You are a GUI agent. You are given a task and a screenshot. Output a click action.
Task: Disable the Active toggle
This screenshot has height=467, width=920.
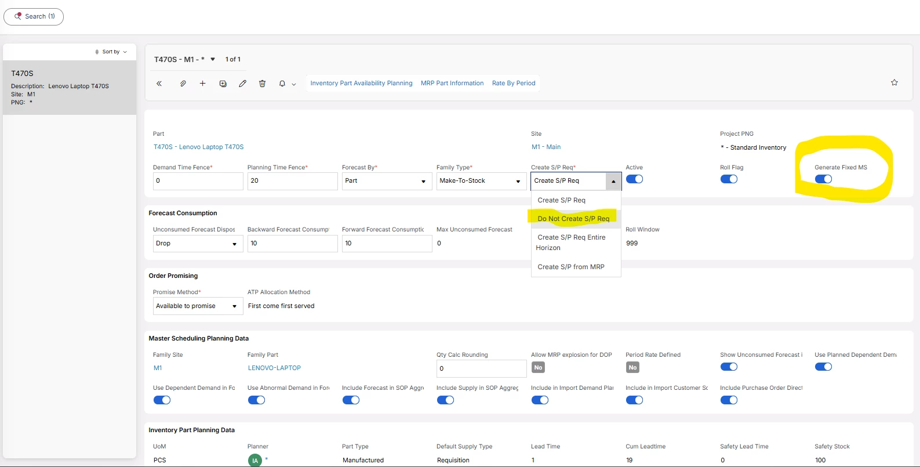pos(634,179)
